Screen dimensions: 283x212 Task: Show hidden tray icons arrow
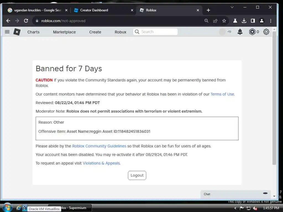(235, 208)
